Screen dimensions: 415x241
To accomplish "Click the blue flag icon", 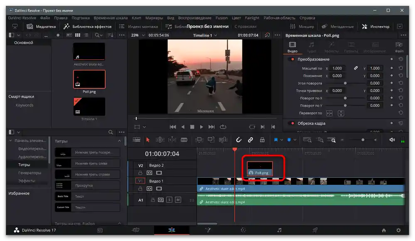I will click(276, 140).
